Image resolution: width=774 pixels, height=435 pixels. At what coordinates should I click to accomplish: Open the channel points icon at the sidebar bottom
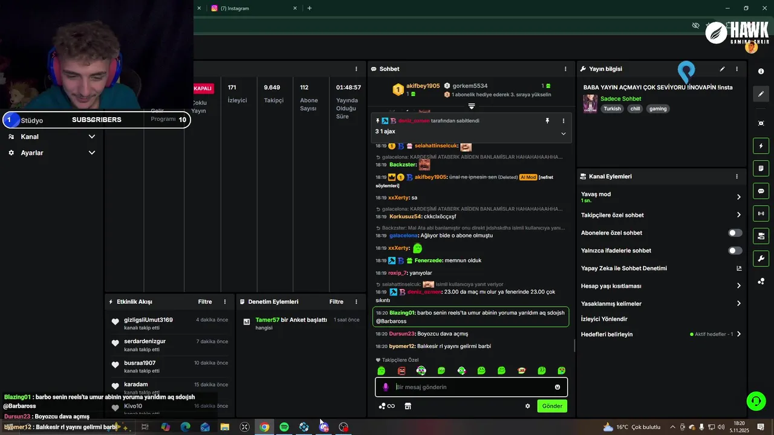(x=761, y=281)
